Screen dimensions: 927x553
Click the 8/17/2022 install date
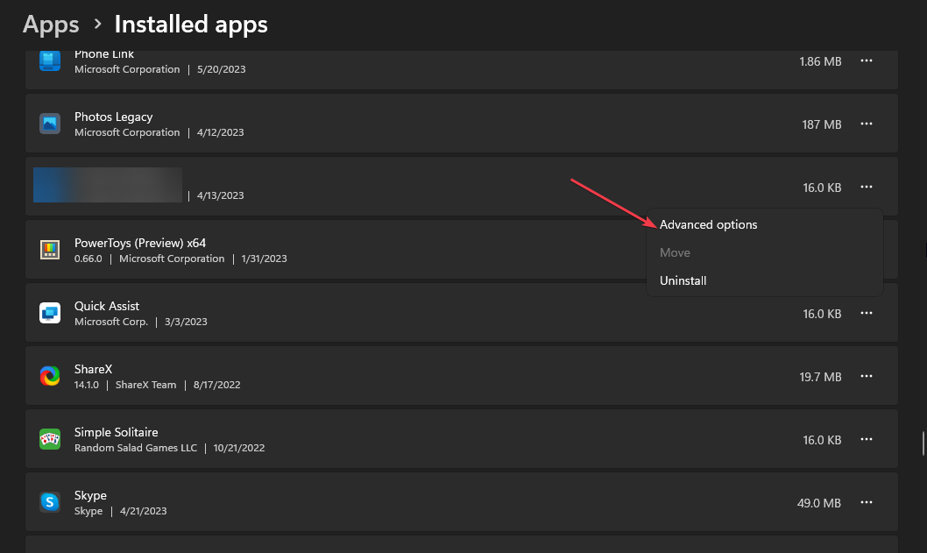pos(217,385)
